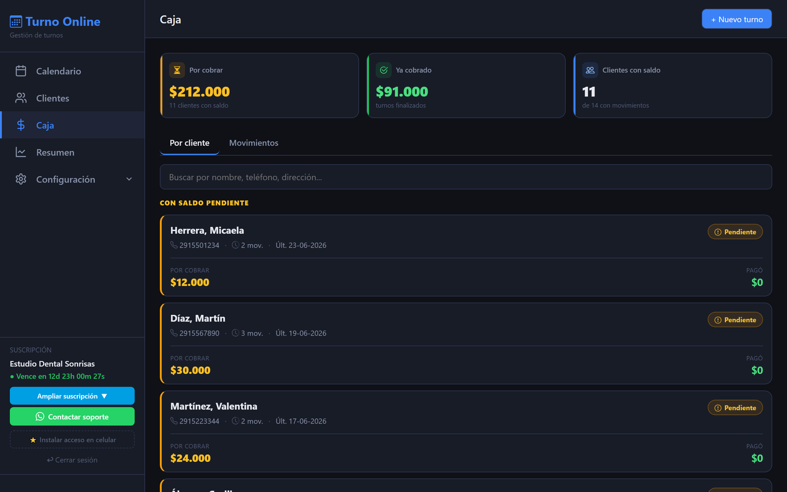Open the Resumen section
Image resolution: width=787 pixels, height=492 pixels.
72,152
